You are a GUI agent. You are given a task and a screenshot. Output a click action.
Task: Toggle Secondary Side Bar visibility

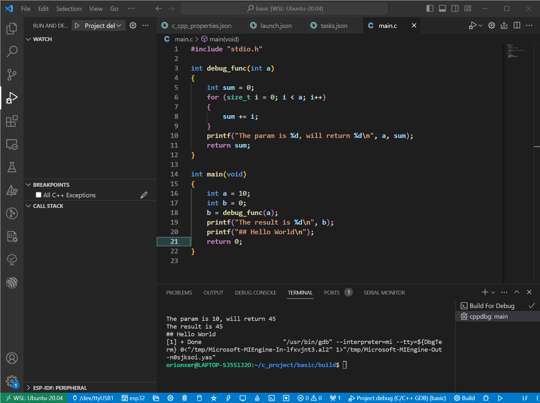455,8
